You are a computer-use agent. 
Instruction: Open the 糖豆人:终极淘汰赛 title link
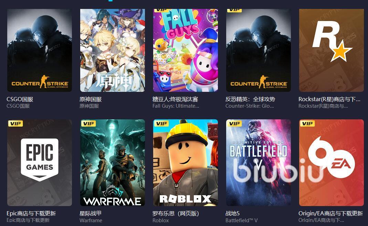click(x=175, y=99)
